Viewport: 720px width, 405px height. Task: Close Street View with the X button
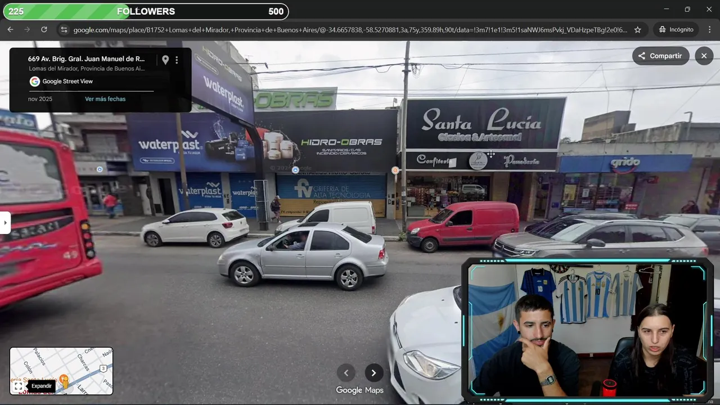pos(704,56)
